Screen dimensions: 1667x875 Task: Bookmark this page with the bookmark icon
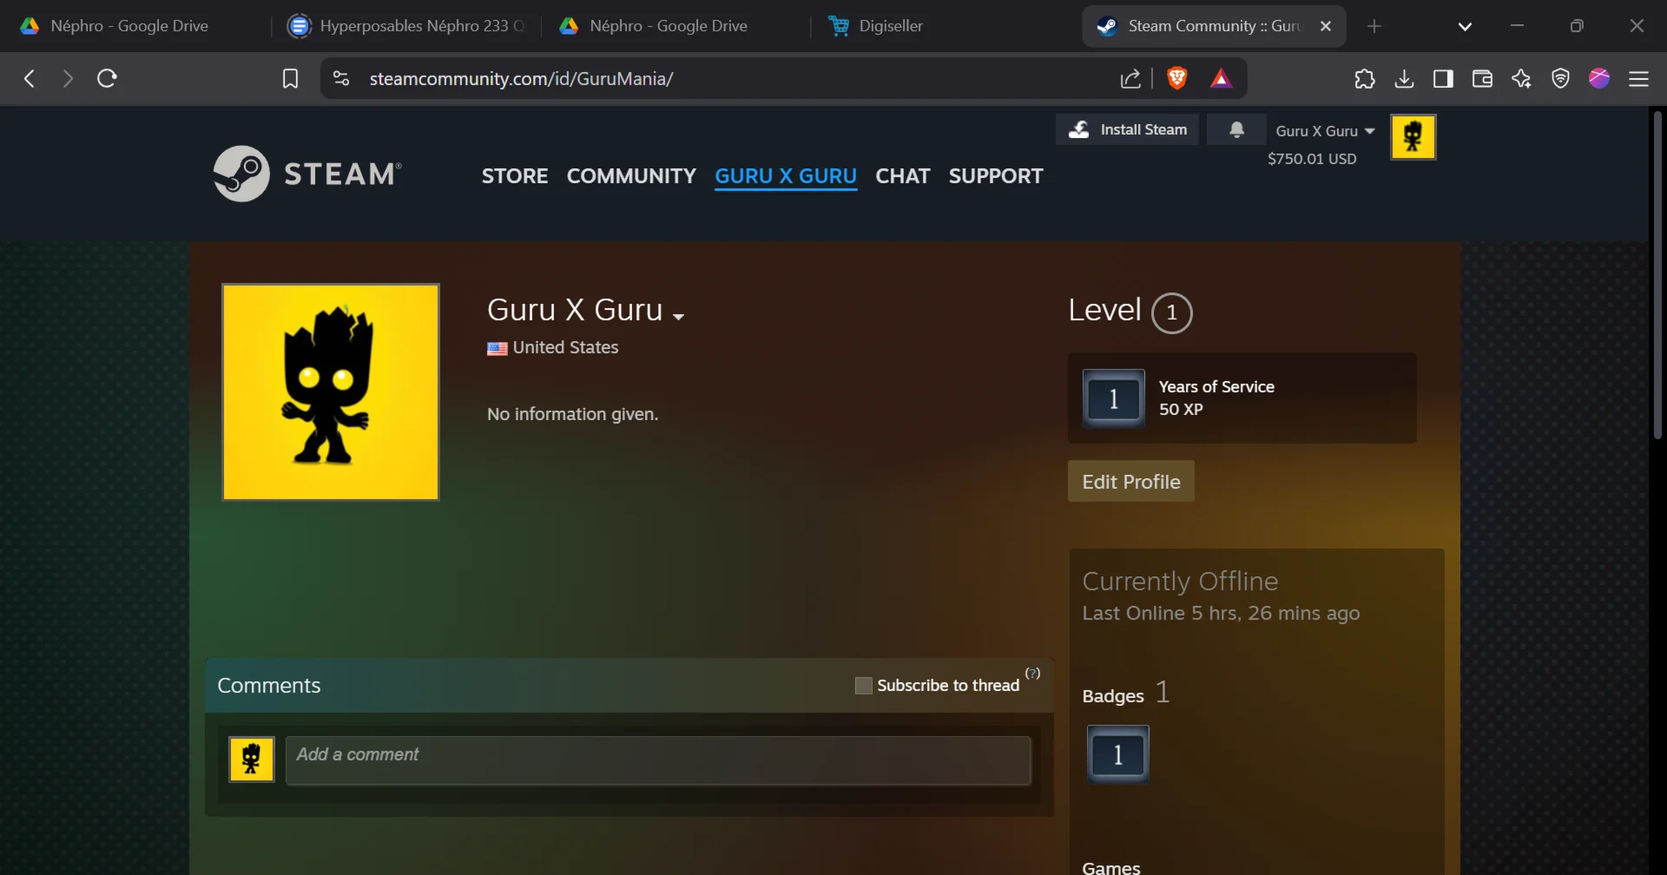pyautogui.click(x=290, y=79)
